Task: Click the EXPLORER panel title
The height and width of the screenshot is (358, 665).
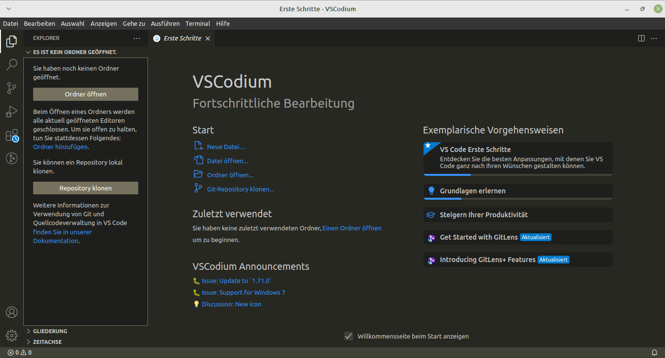Action: pyautogui.click(x=46, y=38)
